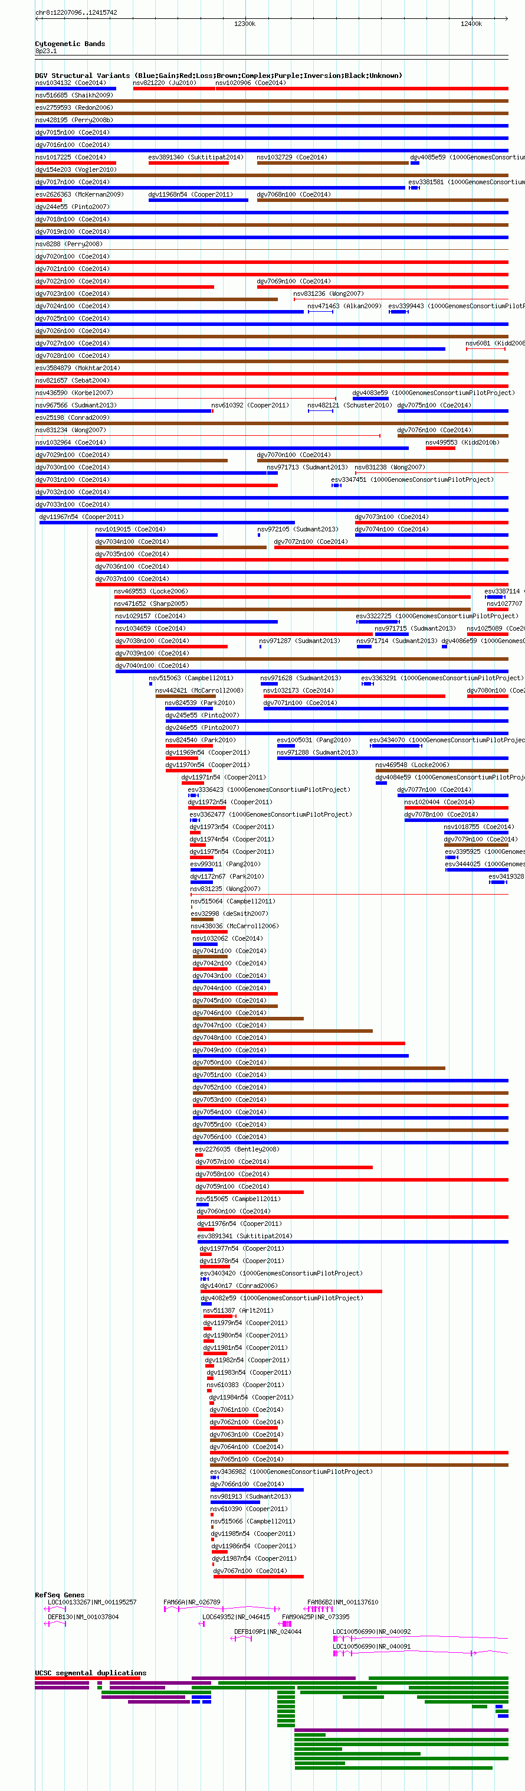Screen dimensions: 525x1791
Task: Select variant esv993011 (Pang2010)
Action: (226, 864)
